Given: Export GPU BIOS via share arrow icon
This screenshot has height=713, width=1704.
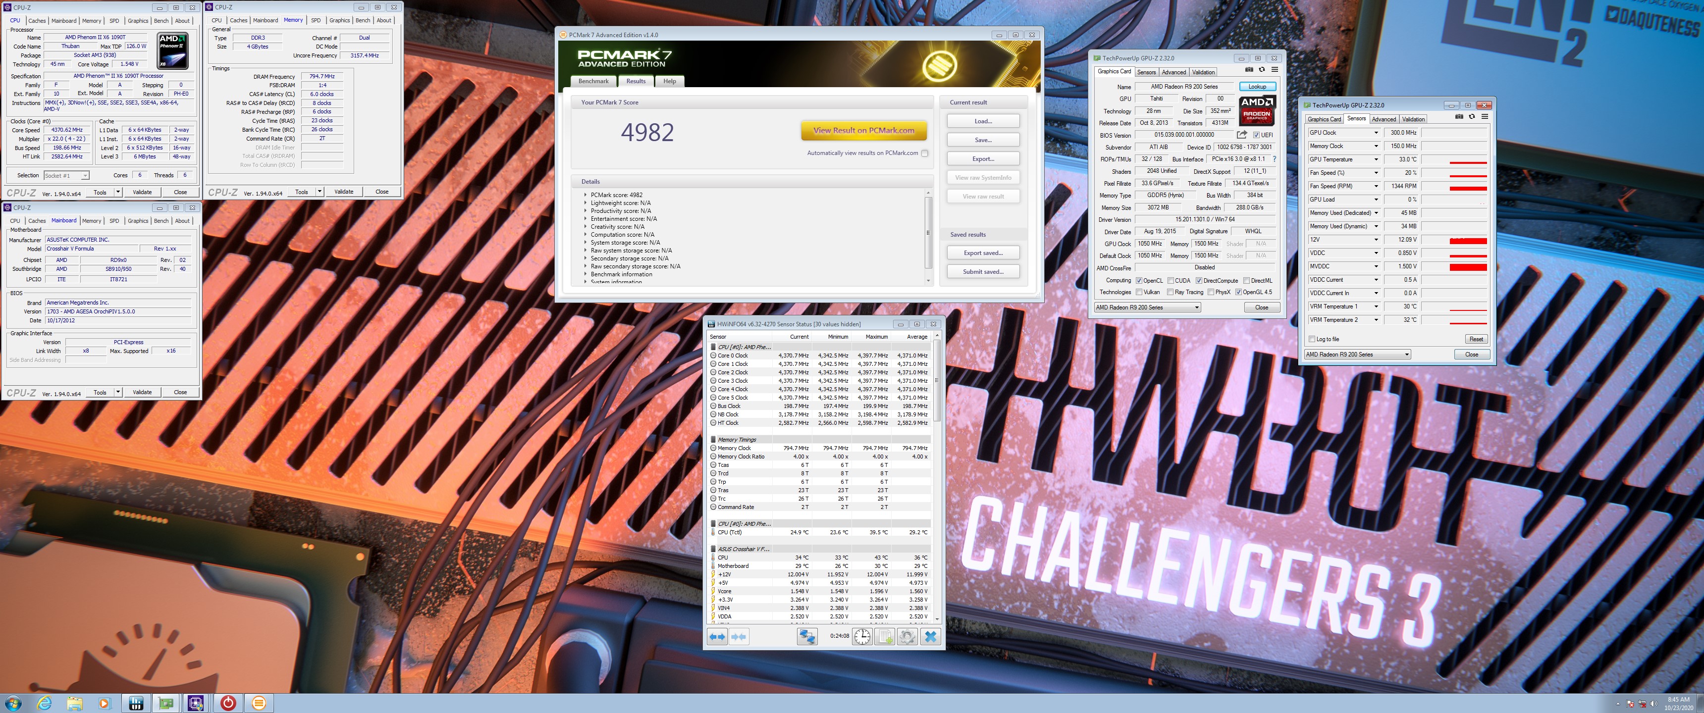Looking at the screenshot, I should [x=1242, y=135].
